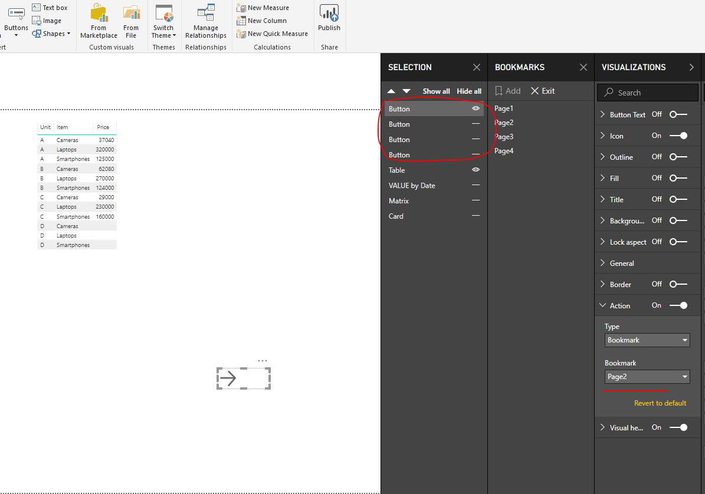Toggle Title on

[x=678, y=199]
